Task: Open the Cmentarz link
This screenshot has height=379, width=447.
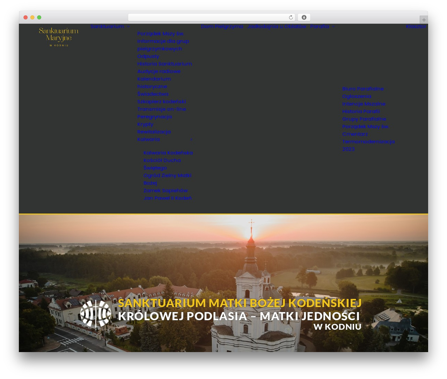Action: point(355,134)
